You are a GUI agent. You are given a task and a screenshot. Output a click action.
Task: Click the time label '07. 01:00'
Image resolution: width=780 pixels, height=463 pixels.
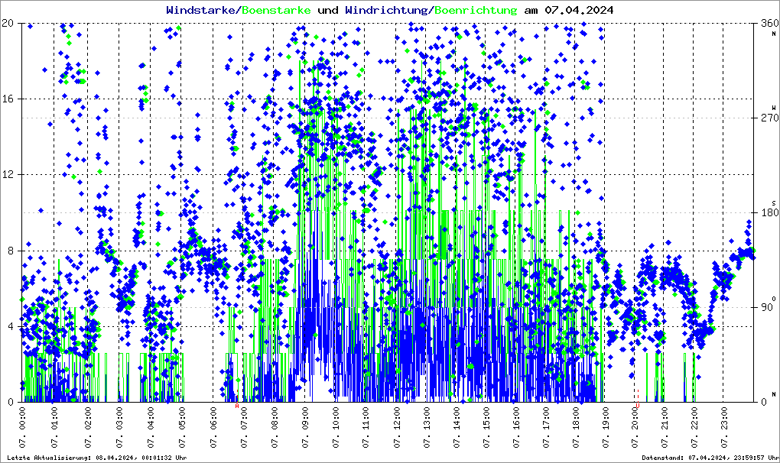[x=54, y=428]
